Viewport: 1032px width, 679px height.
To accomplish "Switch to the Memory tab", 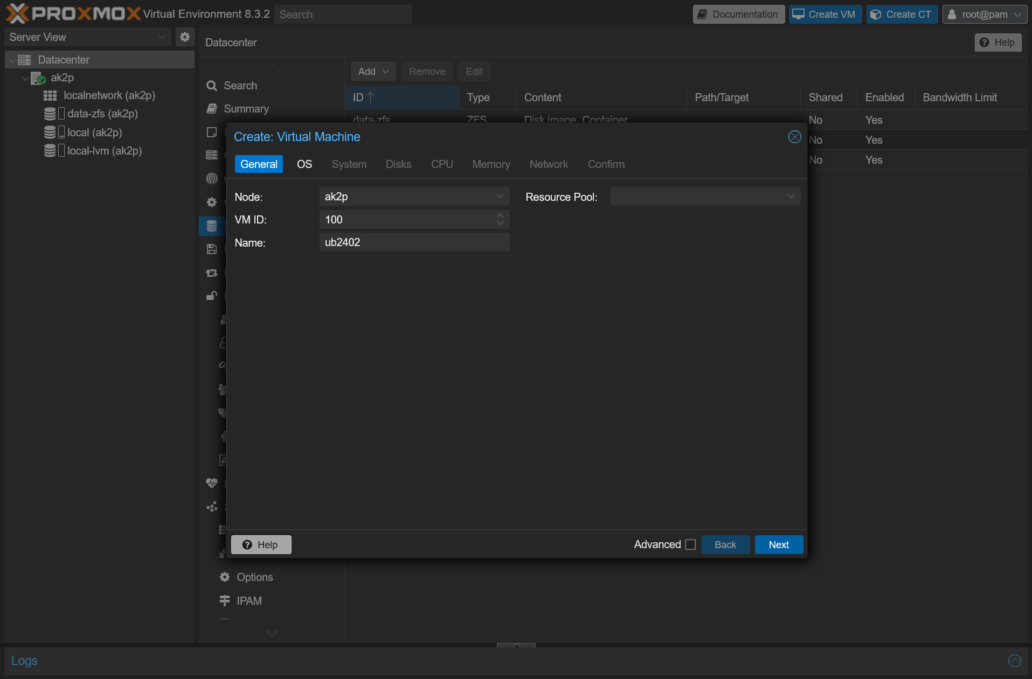I will (x=491, y=164).
